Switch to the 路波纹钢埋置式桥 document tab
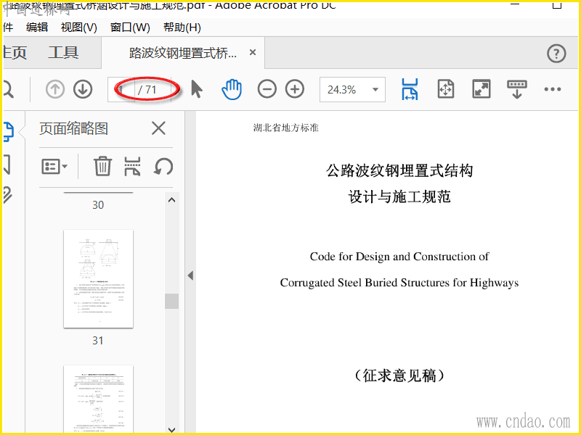Viewport: 581px width, 435px height. click(x=183, y=53)
